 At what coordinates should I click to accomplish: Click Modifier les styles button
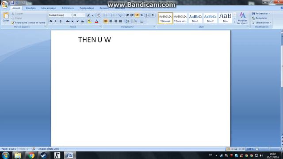pyautogui.click(x=242, y=18)
